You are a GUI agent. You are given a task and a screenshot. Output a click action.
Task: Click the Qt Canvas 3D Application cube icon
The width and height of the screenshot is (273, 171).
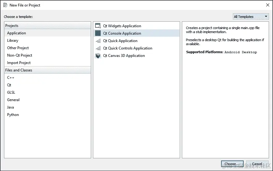tap(98, 56)
